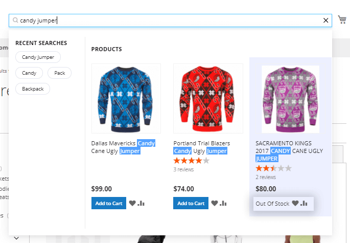Click the shopping cart icon
The height and width of the screenshot is (243, 350).
point(342,19)
